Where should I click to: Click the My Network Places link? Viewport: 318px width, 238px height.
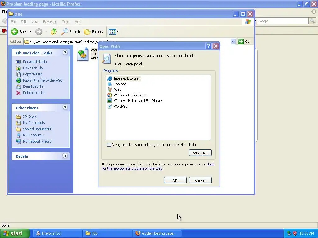[37, 141]
